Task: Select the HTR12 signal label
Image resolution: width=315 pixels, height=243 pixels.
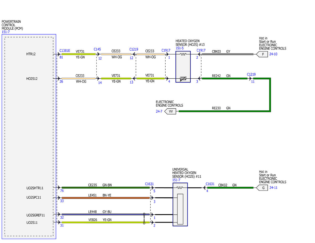Action: (x=31, y=54)
